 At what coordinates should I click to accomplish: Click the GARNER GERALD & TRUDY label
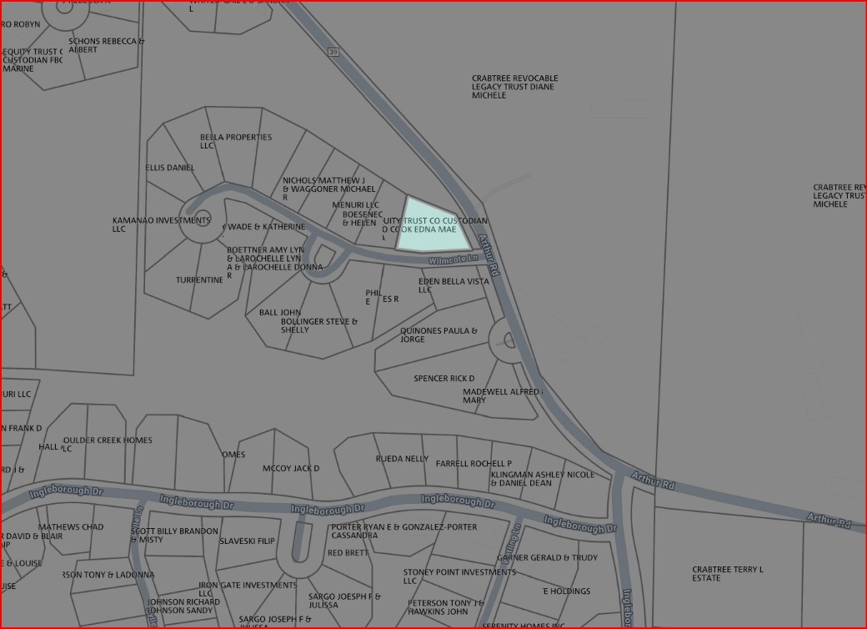[548, 557]
